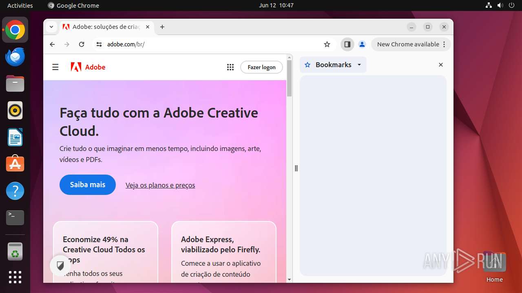This screenshot has width=522, height=293.
Task: Open the Chrome profile avatar
Action: (x=362, y=44)
